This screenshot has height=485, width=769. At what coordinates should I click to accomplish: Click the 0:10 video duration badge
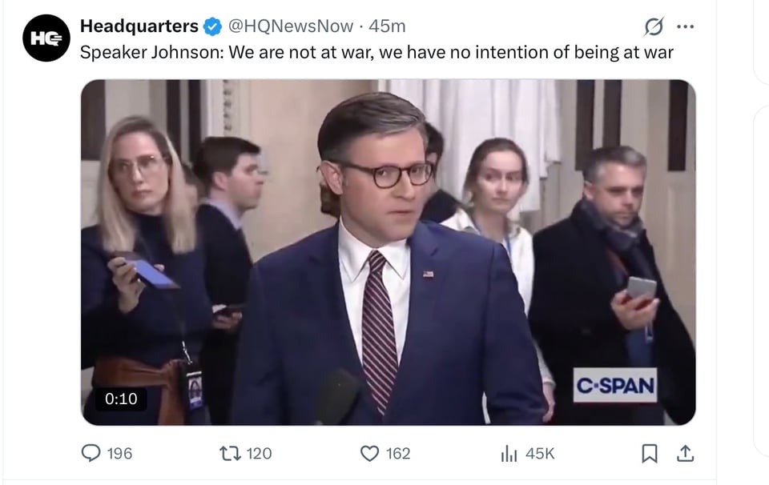pos(121,399)
